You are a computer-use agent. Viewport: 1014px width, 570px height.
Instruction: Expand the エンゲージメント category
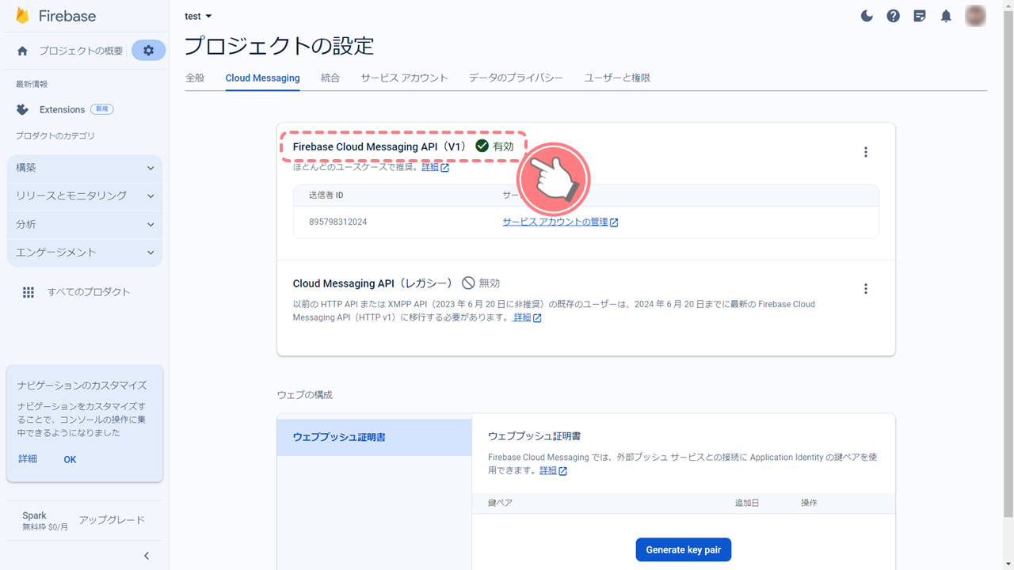pyautogui.click(x=84, y=252)
